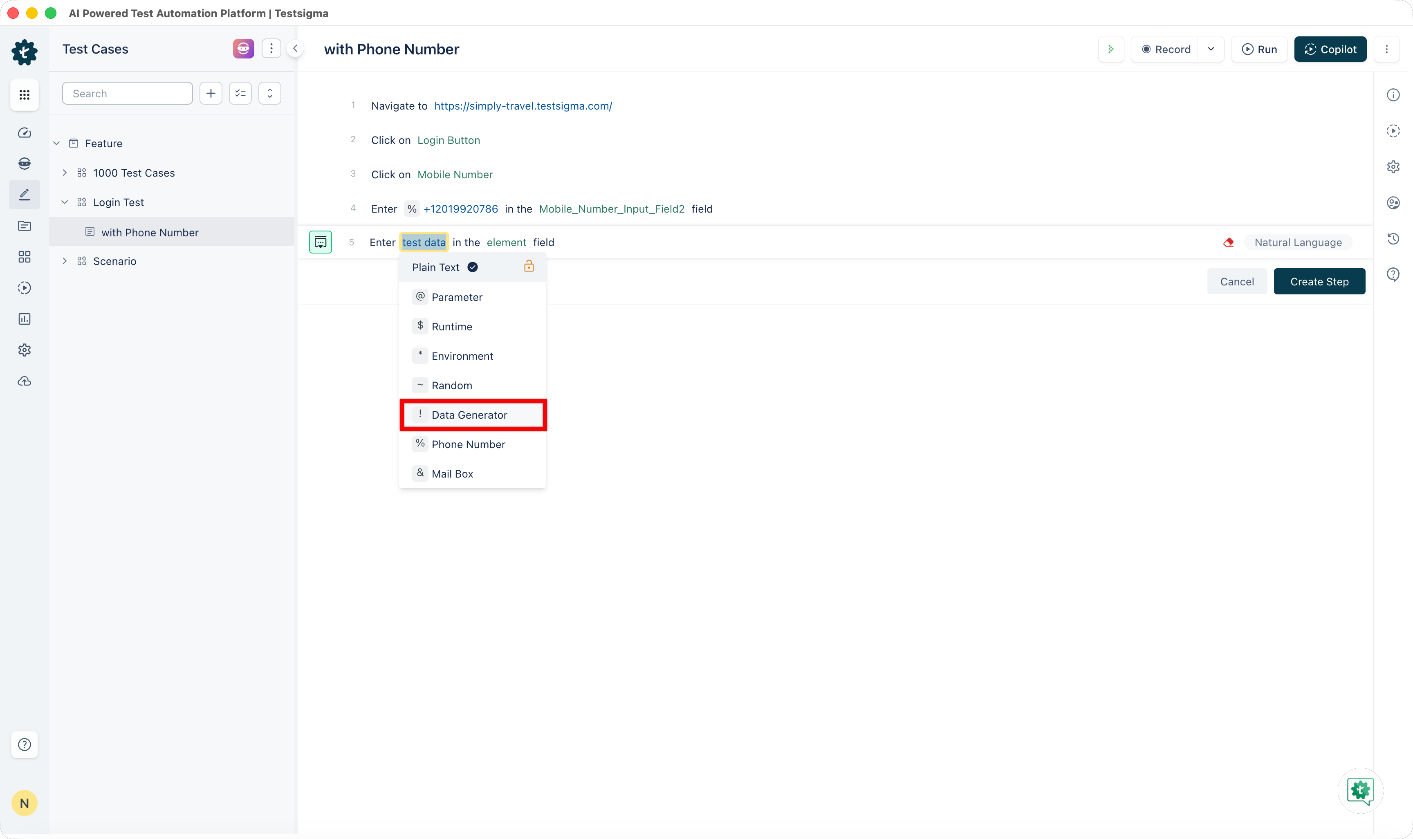The width and height of the screenshot is (1413, 839).
Task: Open the Test Cases panel kebab menu
Action: 271,49
